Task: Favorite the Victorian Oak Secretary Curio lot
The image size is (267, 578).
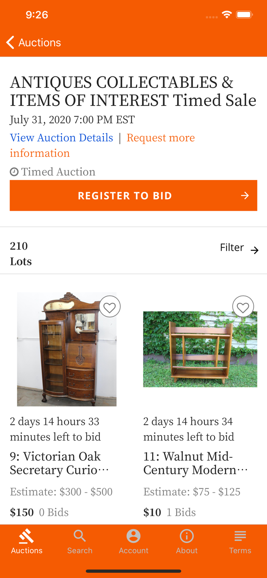Action: point(110,307)
